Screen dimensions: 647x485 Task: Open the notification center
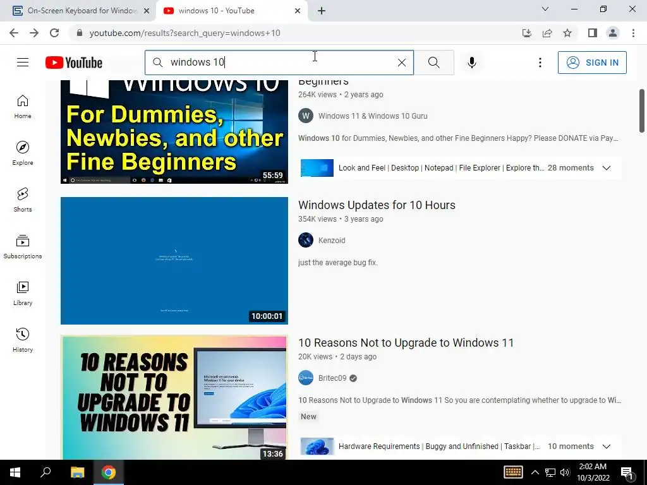627,472
